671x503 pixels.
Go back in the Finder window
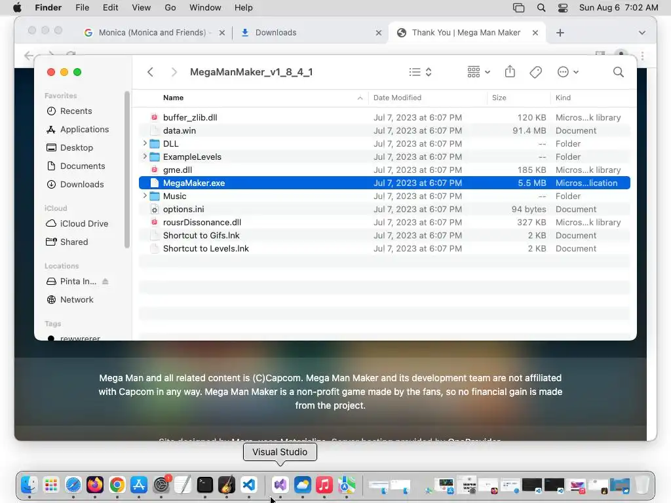(x=150, y=72)
